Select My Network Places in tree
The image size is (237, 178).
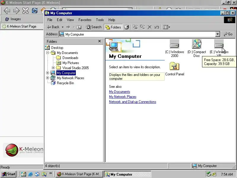[71, 78]
